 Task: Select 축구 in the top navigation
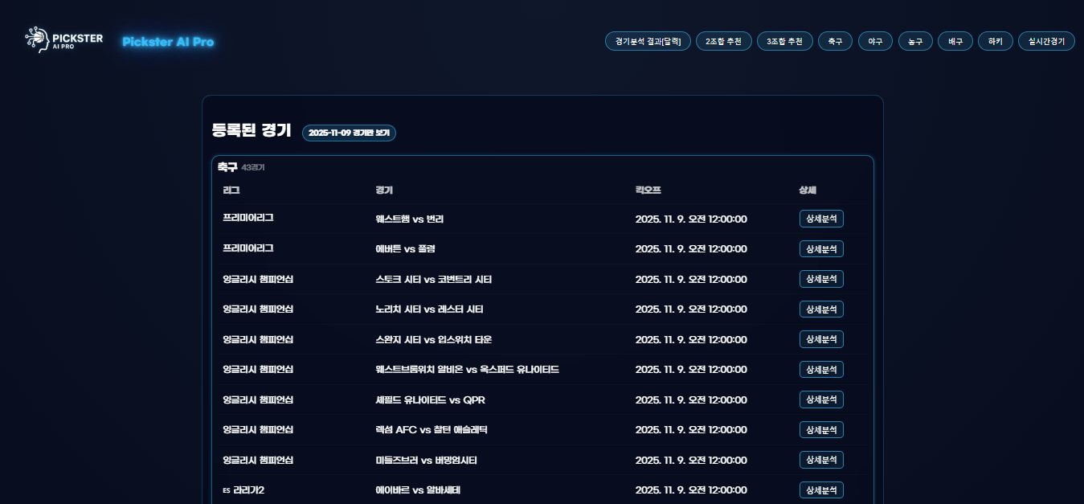point(835,41)
